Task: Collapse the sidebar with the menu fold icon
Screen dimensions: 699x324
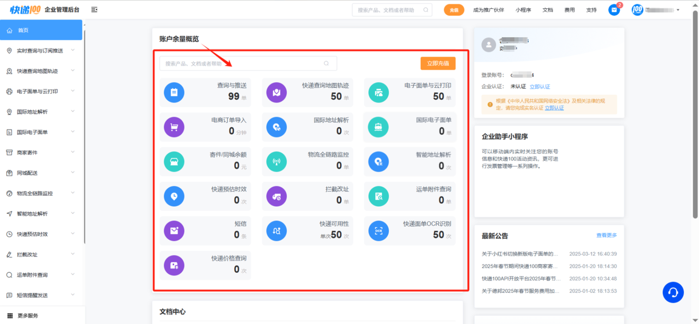Action: [94, 10]
